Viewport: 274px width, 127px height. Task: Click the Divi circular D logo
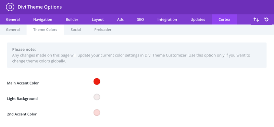tap(10, 7)
